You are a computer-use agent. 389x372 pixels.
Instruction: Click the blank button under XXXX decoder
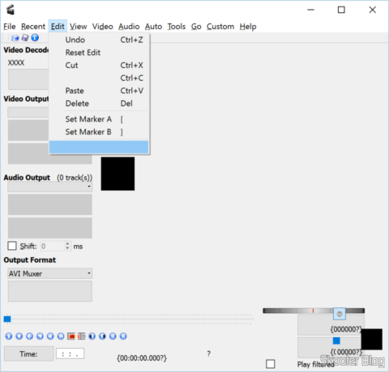[28, 79]
